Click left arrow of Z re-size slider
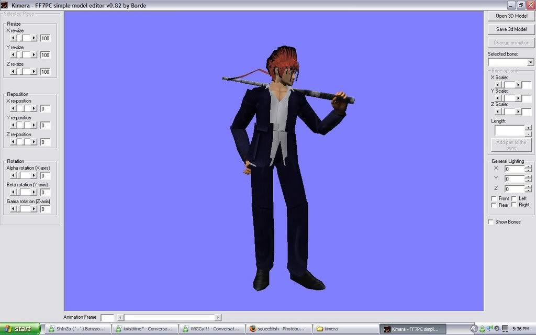Viewport: 536px width, 335px height. point(13,71)
